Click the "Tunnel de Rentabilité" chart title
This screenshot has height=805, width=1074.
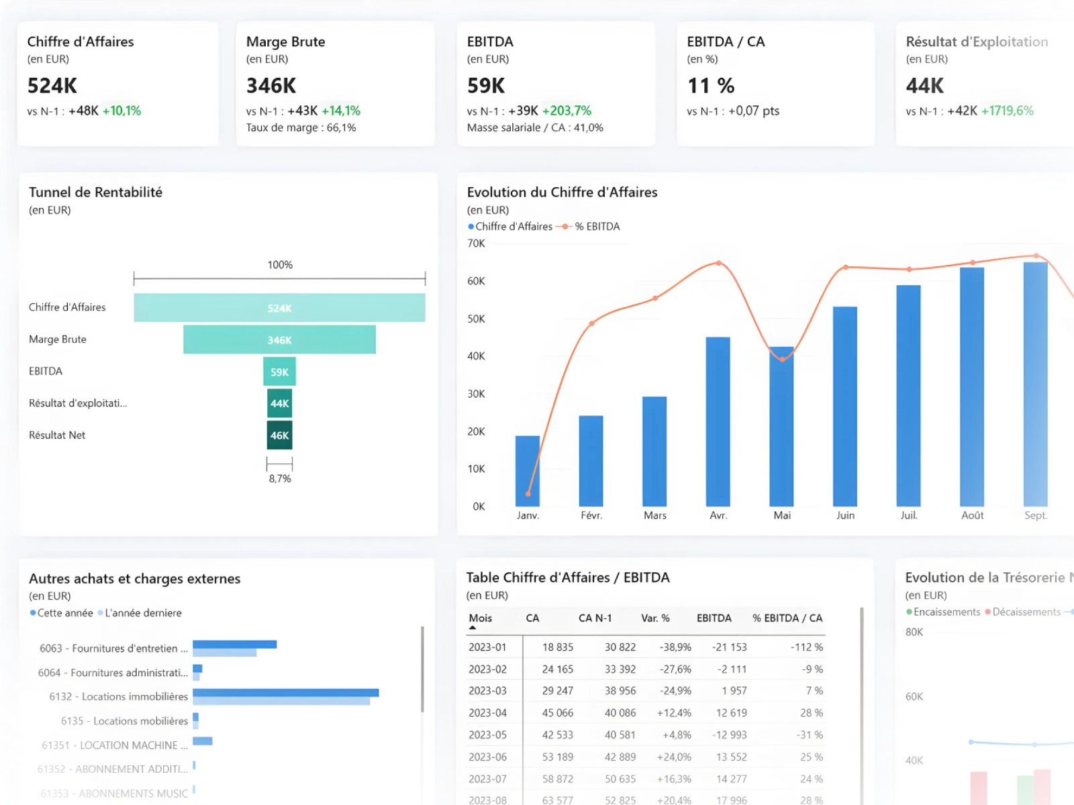[95, 193]
